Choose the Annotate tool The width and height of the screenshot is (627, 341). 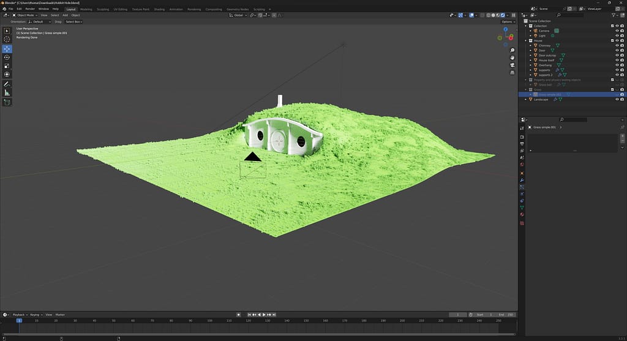point(7,83)
